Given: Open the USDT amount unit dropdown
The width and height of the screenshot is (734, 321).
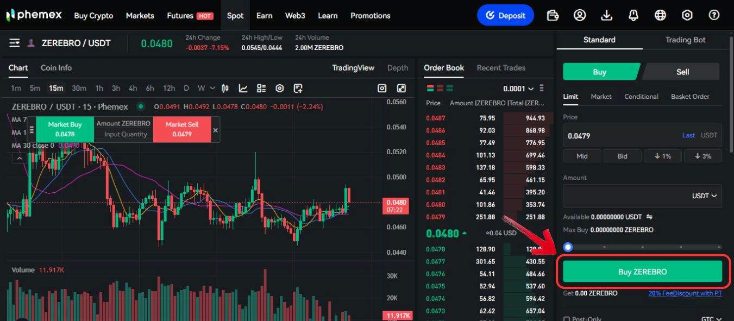Looking at the screenshot, I should tap(705, 196).
